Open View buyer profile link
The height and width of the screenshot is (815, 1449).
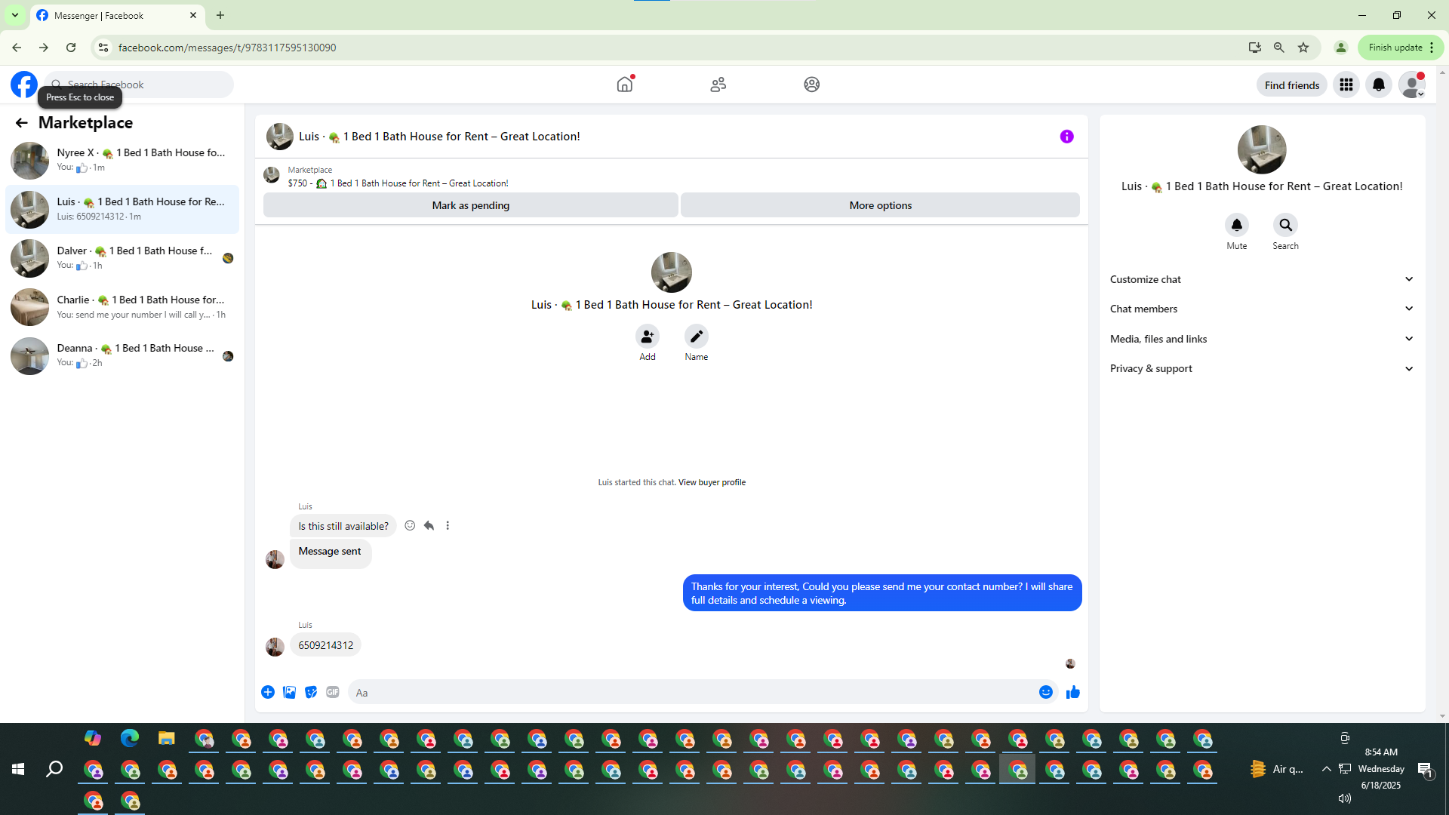click(712, 483)
